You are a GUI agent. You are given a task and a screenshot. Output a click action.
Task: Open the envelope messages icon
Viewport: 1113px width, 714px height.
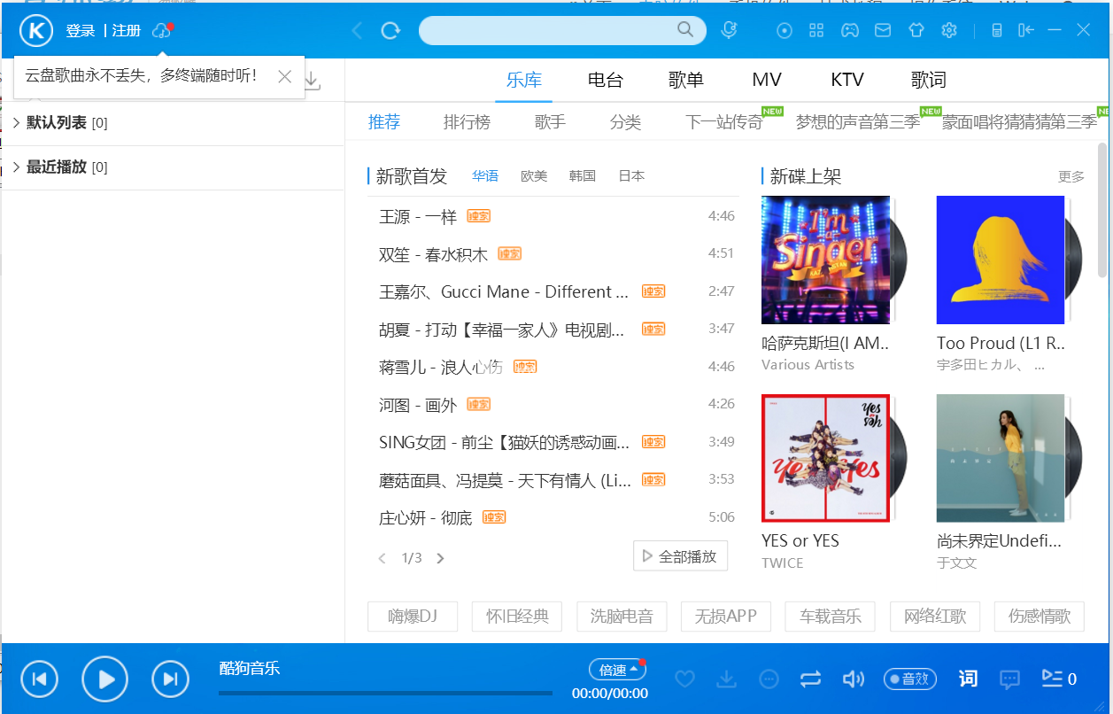tap(883, 31)
